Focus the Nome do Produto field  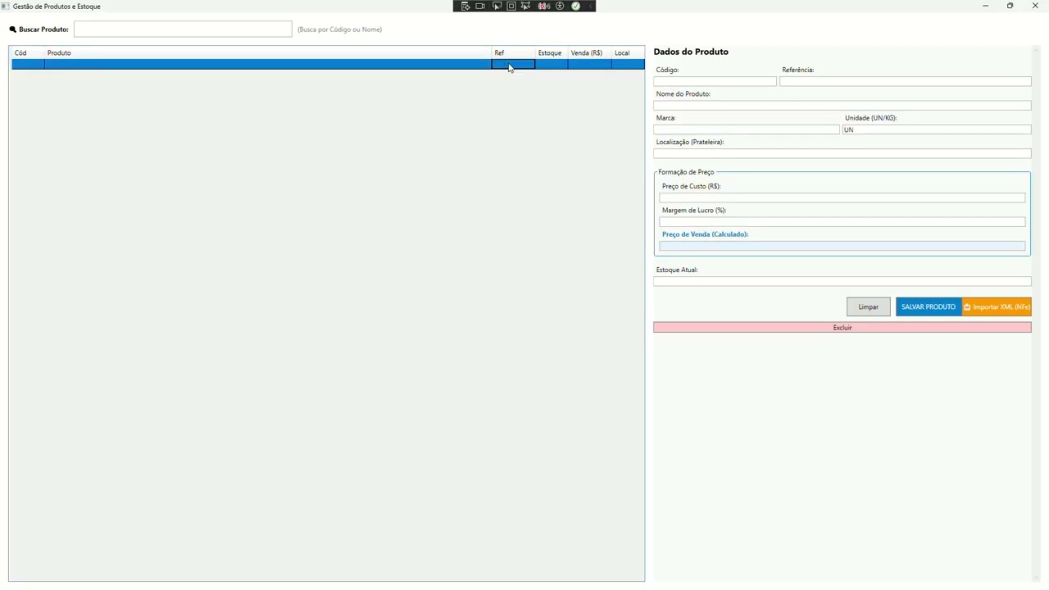tap(842, 105)
